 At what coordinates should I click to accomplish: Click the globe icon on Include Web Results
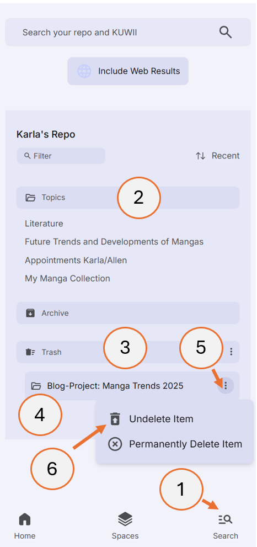[x=84, y=71]
